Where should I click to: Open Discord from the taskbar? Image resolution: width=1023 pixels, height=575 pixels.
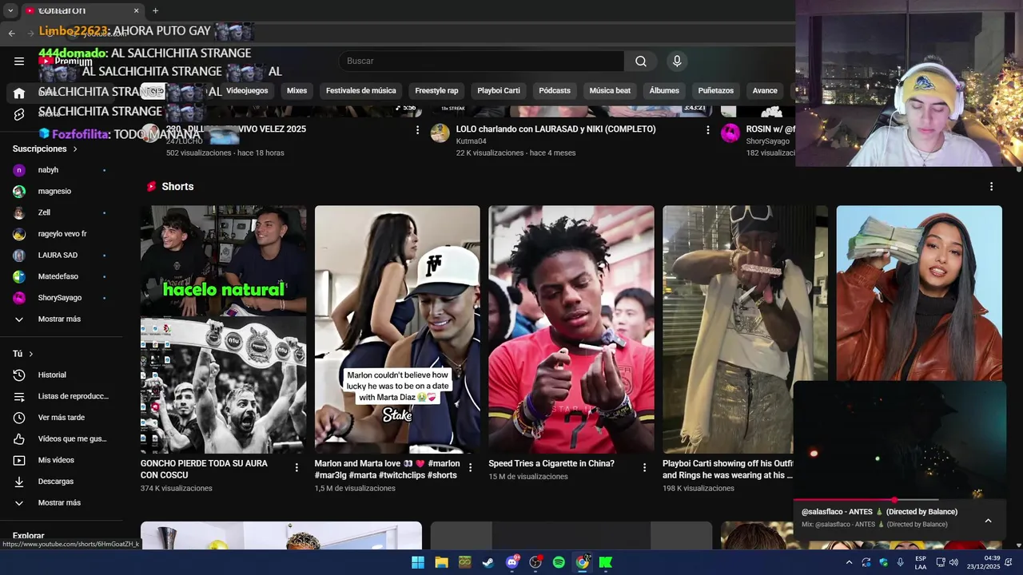(x=512, y=562)
